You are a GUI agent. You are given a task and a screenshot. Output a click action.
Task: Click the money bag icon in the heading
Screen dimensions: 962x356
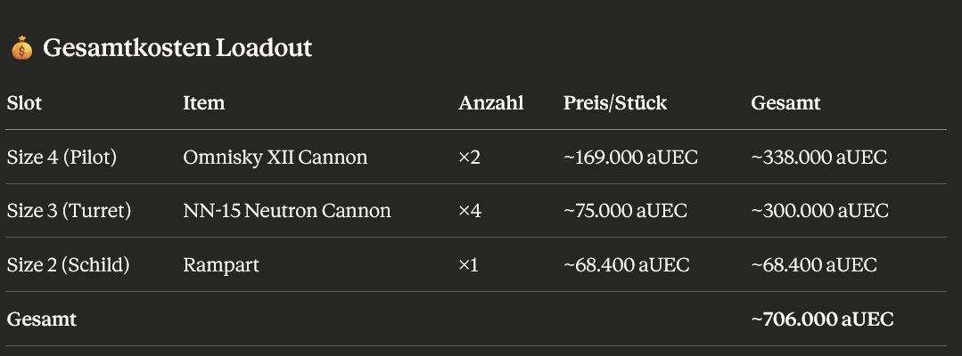pyautogui.click(x=21, y=49)
